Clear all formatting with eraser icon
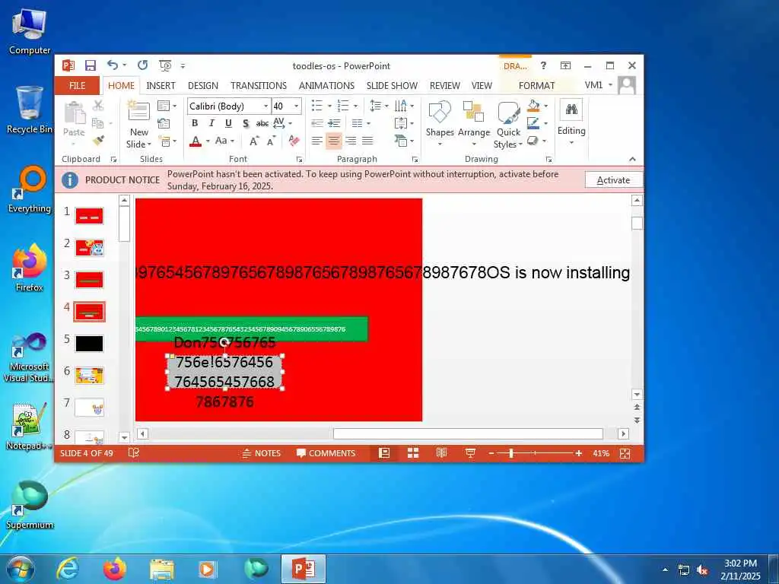Screen dimensions: 779x584 pyautogui.click(x=294, y=141)
